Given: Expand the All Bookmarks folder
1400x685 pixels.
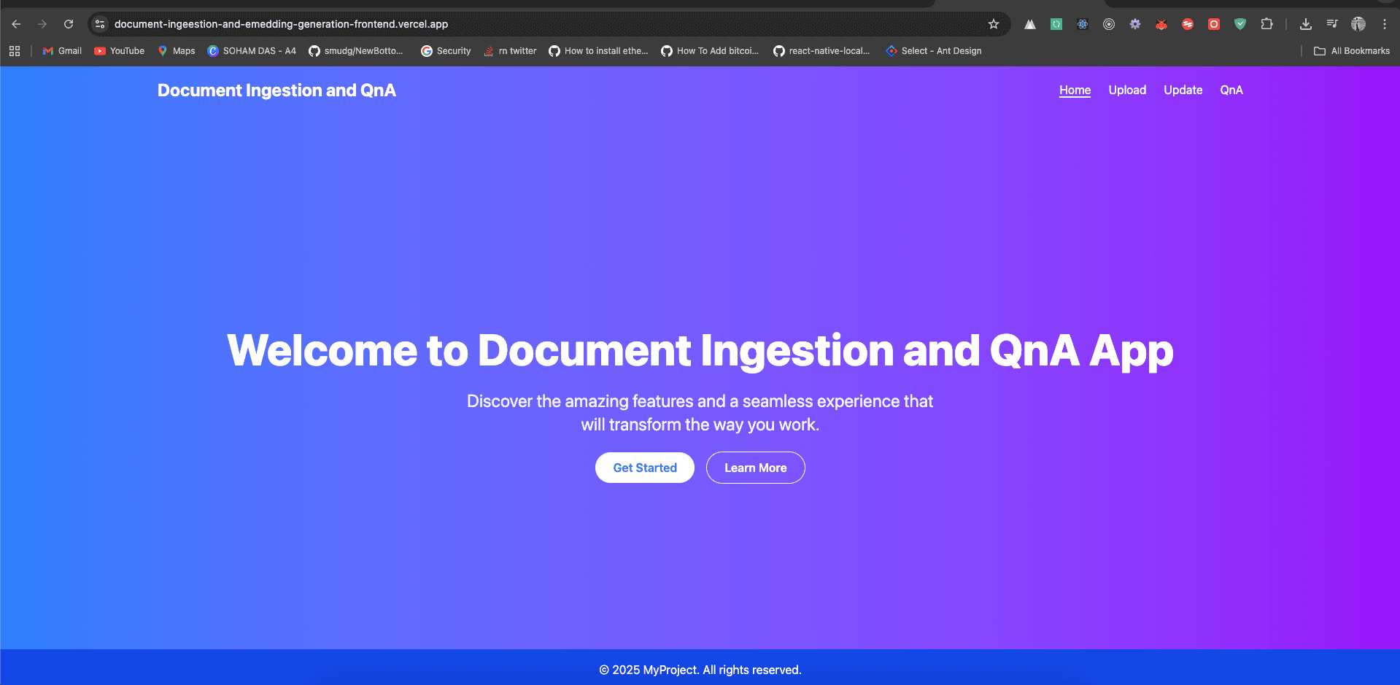Looking at the screenshot, I should click(x=1352, y=51).
